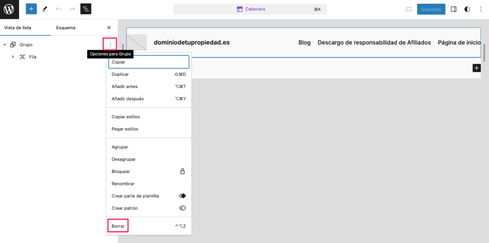Open the desktop preview device icon
Viewport: 489px width, 243px height.
(409, 10)
